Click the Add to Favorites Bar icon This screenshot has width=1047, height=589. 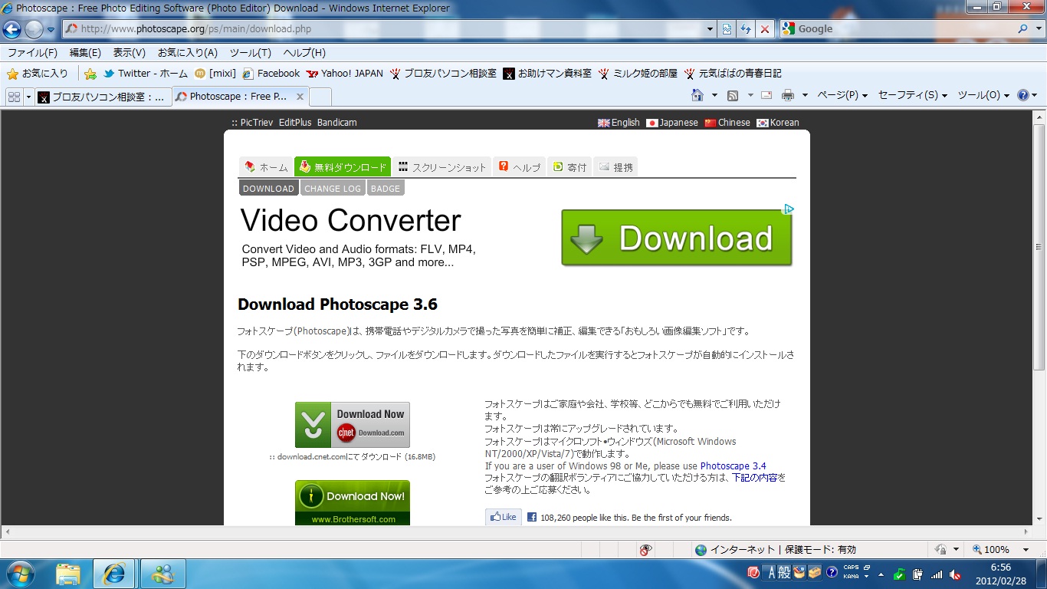[x=90, y=74]
